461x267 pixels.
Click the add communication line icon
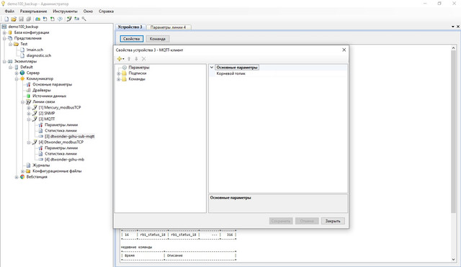[x=69, y=19]
